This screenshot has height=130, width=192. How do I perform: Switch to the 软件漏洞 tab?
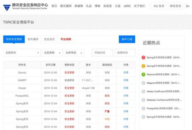[x=33, y=39]
